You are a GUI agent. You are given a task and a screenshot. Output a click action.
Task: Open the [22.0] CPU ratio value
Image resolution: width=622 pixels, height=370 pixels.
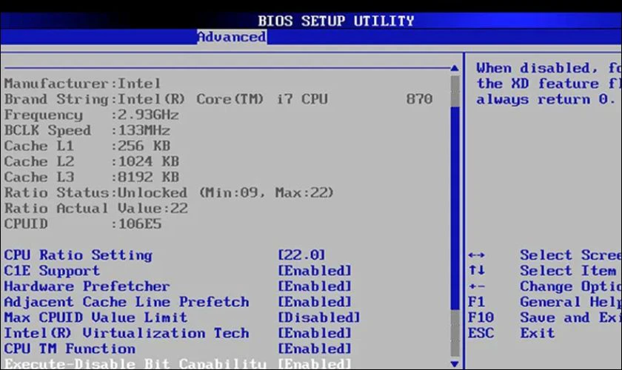point(301,255)
